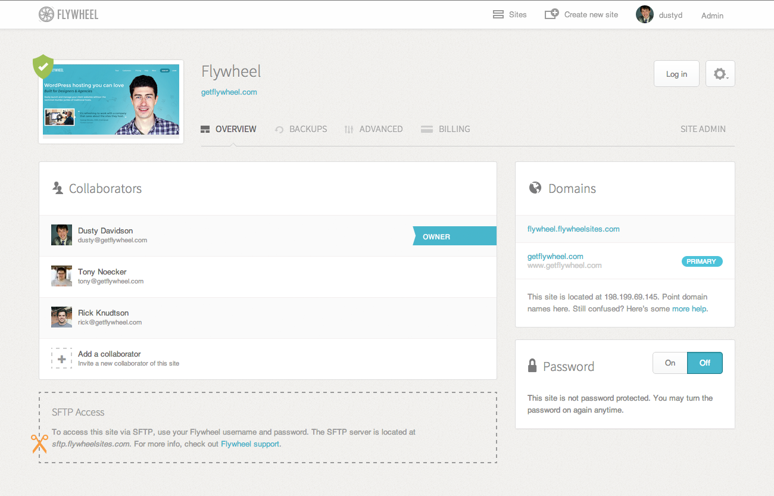Switch to the Overview tab

(229, 129)
